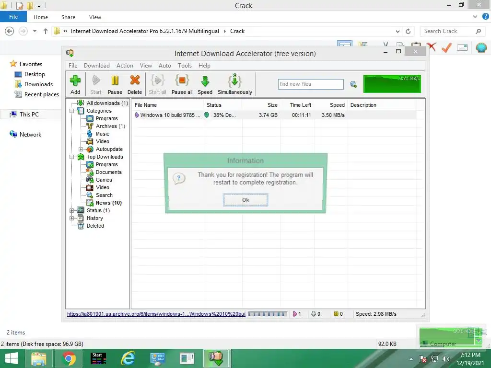Open Google Chrome from the taskbar
This screenshot has width=491, height=368.
coord(69,358)
